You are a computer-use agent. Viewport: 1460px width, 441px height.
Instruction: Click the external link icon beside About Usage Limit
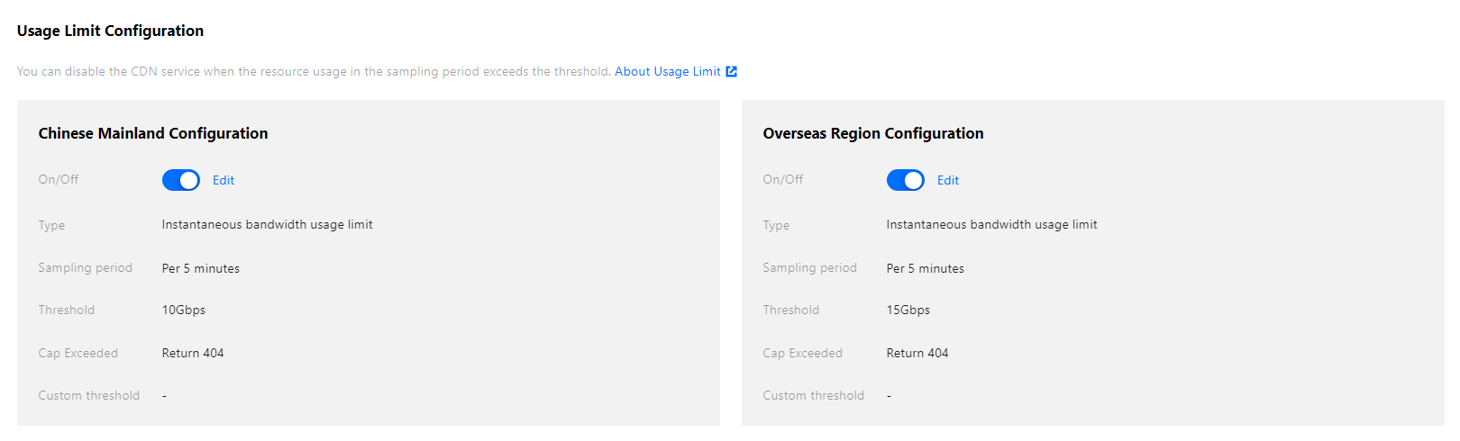732,72
